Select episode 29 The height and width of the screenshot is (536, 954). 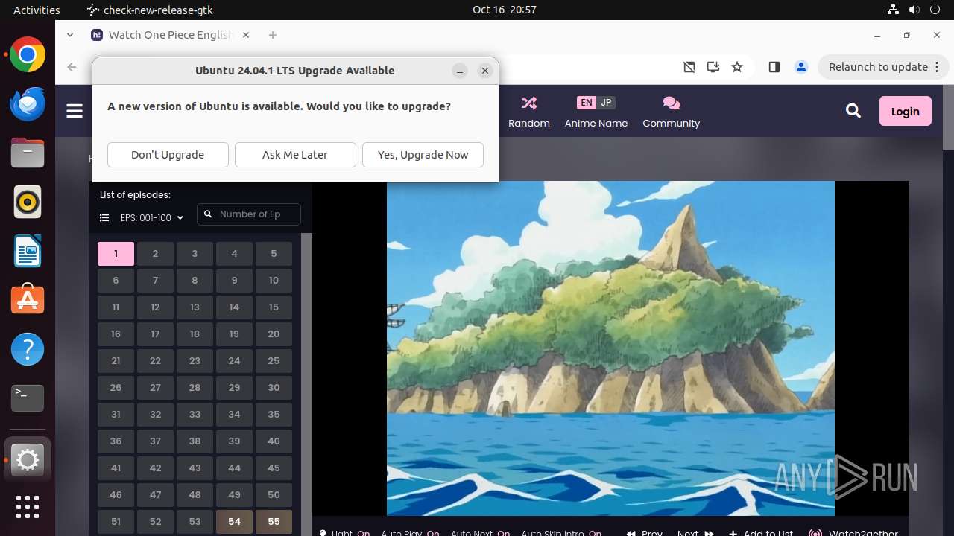pos(234,388)
